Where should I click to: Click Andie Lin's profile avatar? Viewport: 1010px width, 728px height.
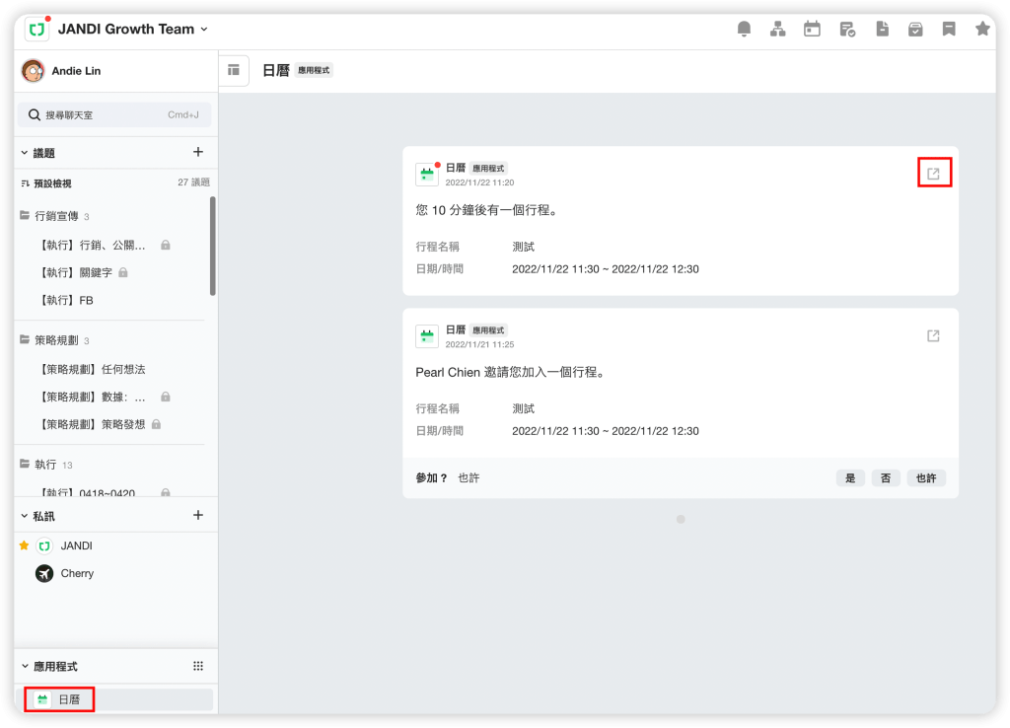click(33, 71)
